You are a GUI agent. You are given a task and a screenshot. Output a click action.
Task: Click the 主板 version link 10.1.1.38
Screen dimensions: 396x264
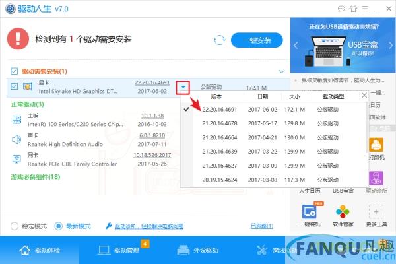coord(152,115)
